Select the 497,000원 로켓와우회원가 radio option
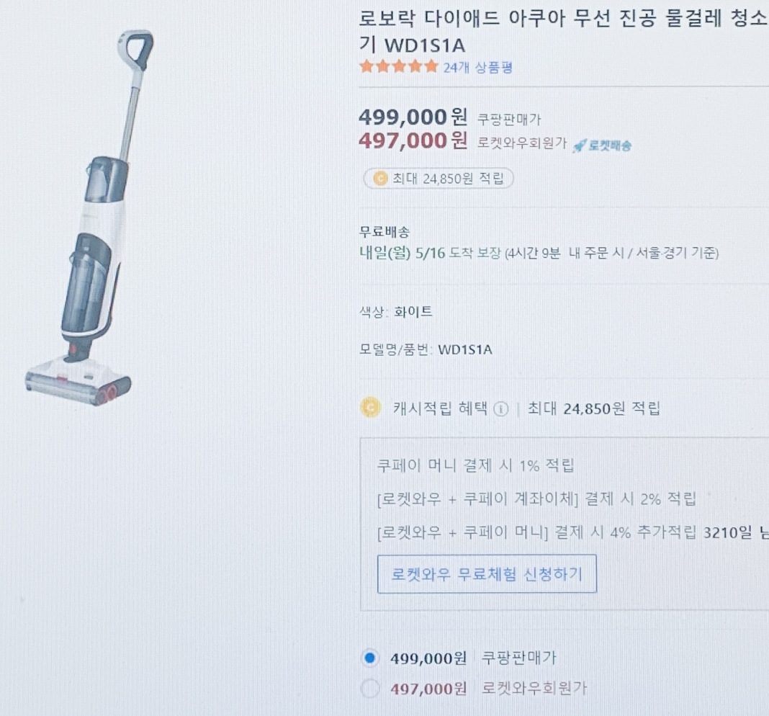Image resolution: width=769 pixels, height=716 pixels. tap(370, 688)
